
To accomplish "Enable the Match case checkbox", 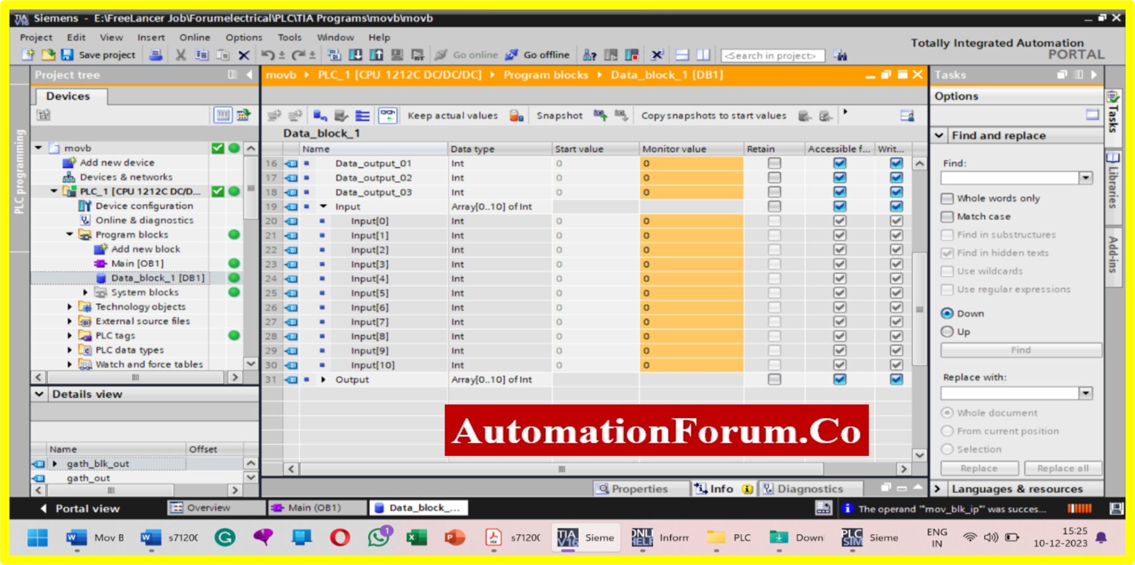I will coord(948,217).
